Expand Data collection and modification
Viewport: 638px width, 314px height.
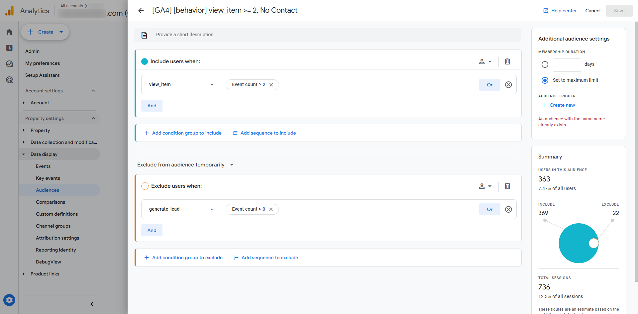[x=24, y=142]
